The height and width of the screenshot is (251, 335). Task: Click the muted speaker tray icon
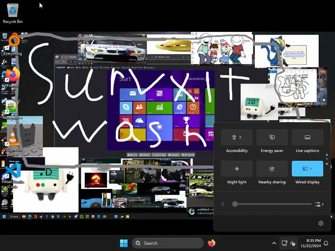(293, 243)
